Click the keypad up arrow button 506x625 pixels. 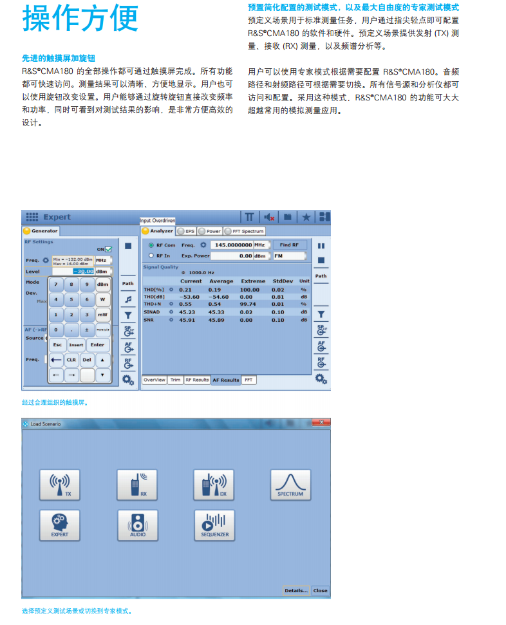[102, 360]
